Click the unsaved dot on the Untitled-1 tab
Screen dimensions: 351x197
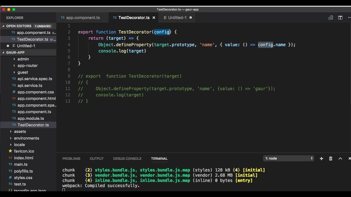click(191, 18)
